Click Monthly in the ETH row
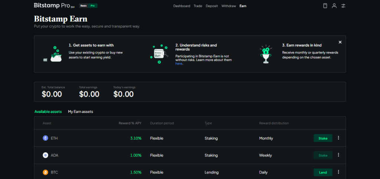The width and height of the screenshot is (380, 179). (266, 138)
